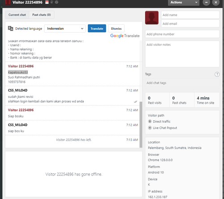
Task: Open the Actions dropdown menu
Action: coord(184,2)
